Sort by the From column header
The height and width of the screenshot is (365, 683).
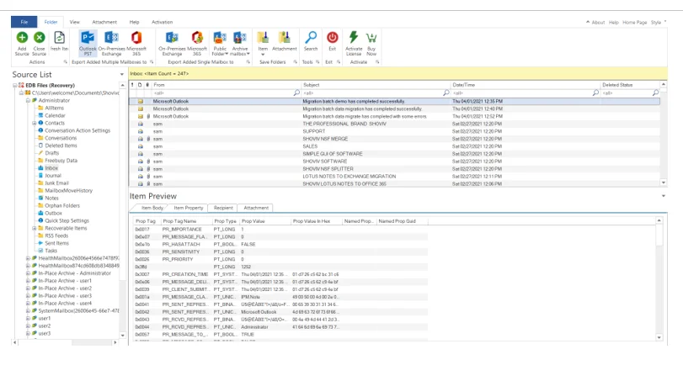(x=226, y=85)
